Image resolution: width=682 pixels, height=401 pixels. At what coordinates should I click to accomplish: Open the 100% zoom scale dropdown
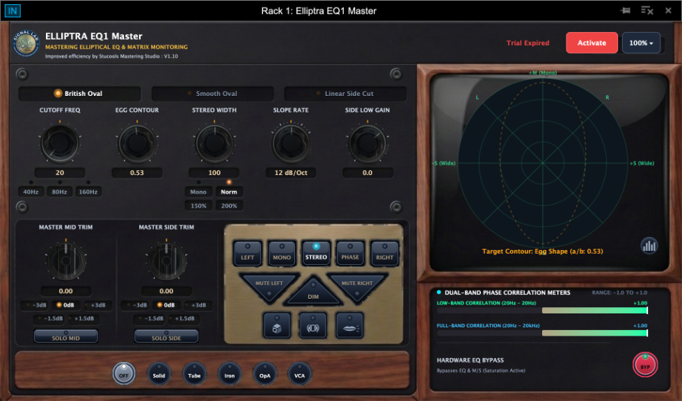(x=641, y=42)
